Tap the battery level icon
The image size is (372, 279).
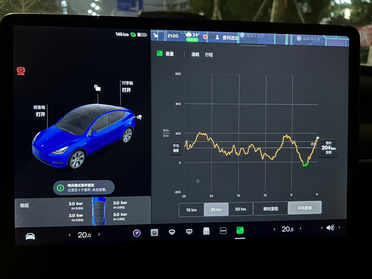click(142, 35)
